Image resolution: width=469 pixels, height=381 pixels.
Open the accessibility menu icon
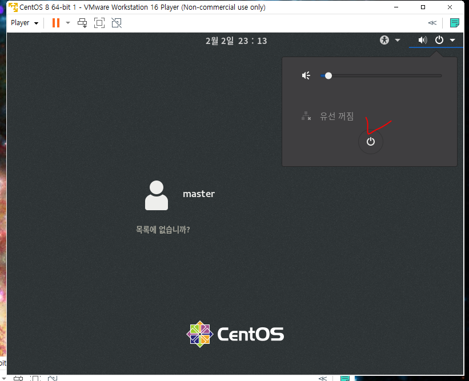(x=384, y=40)
